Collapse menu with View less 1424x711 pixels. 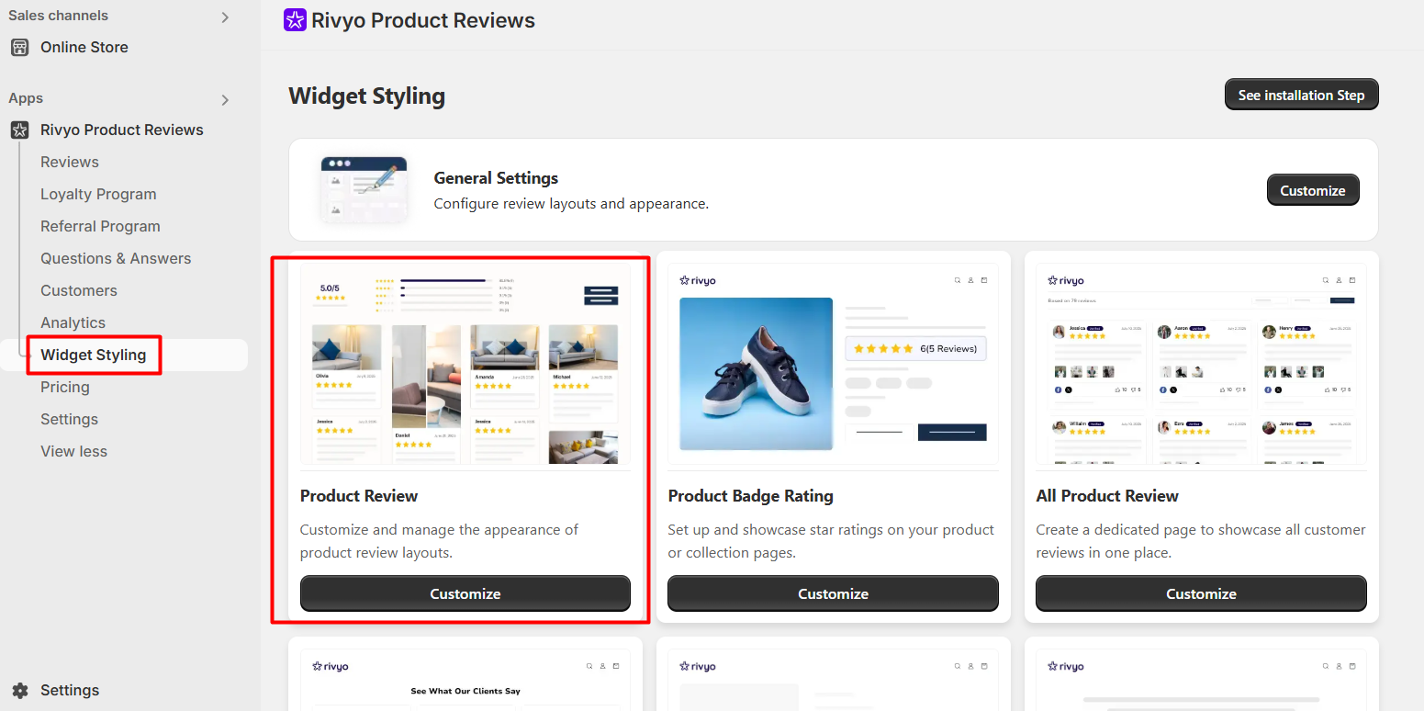point(73,451)
